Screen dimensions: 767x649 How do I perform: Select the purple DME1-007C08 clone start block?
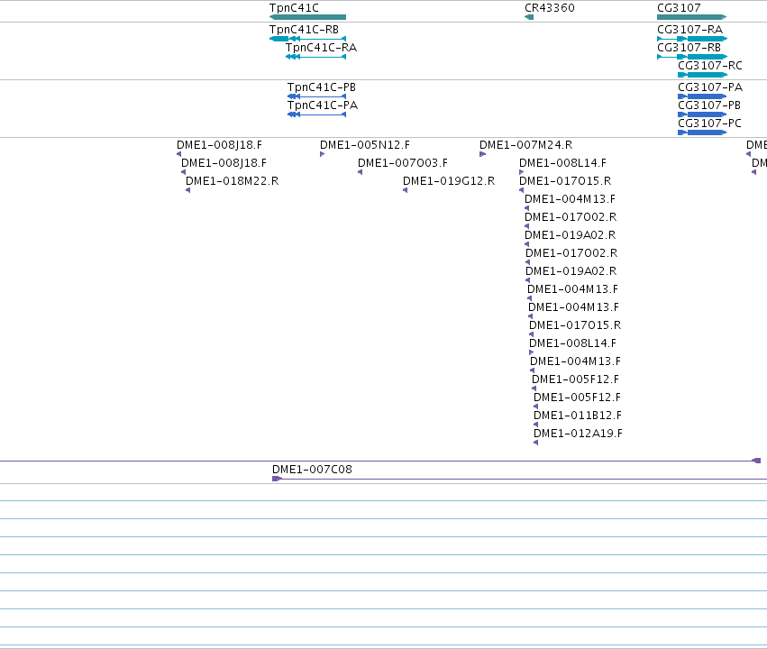(x=277, y=479)
